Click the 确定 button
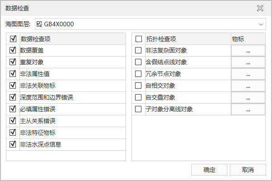 [x=209, y=170]
